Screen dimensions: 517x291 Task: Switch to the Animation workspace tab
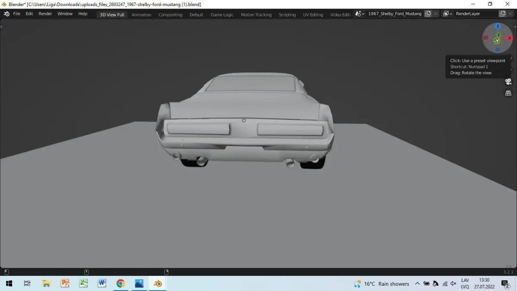(x=141, y=15)
